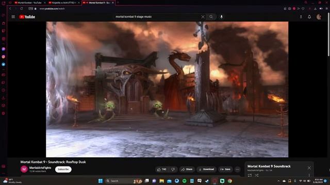Viewport: 330px width, 185px height.
Task: Open the clock and date in taskbar
Action: pyautogui.click(x=318, y=181)
